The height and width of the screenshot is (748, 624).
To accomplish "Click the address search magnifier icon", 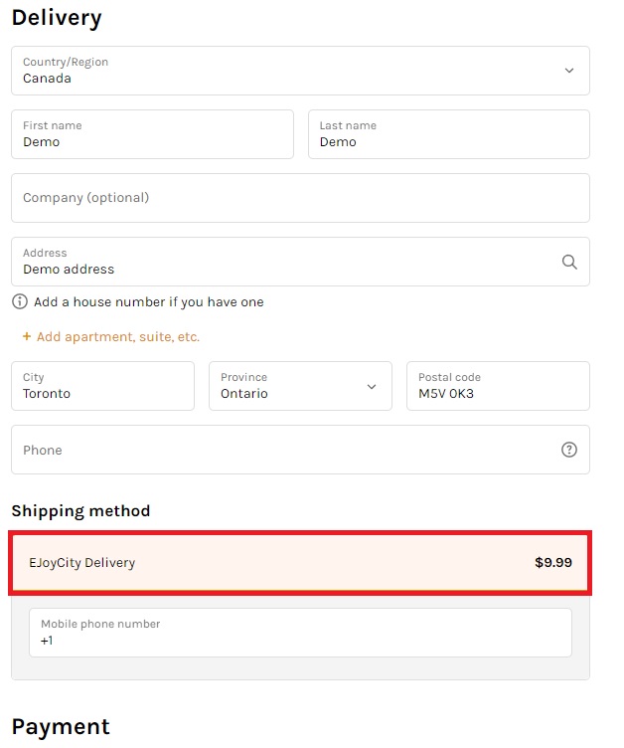I will point(569,262).
